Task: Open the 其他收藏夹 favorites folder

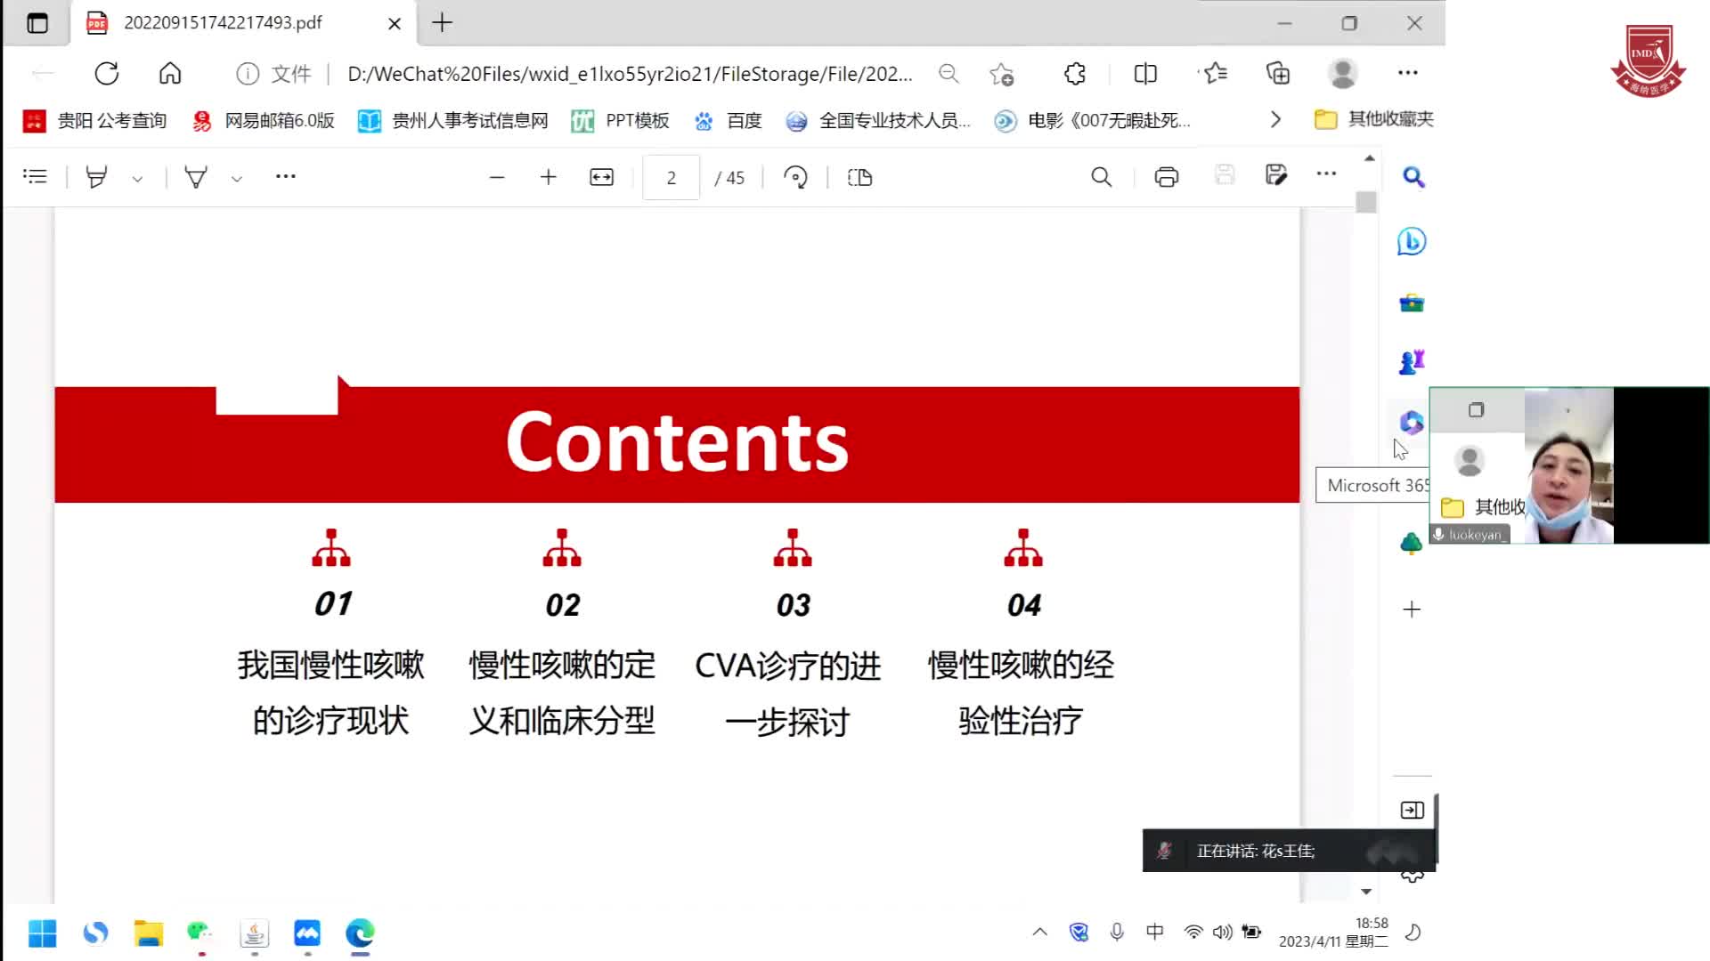Action: coord(1375,118)
